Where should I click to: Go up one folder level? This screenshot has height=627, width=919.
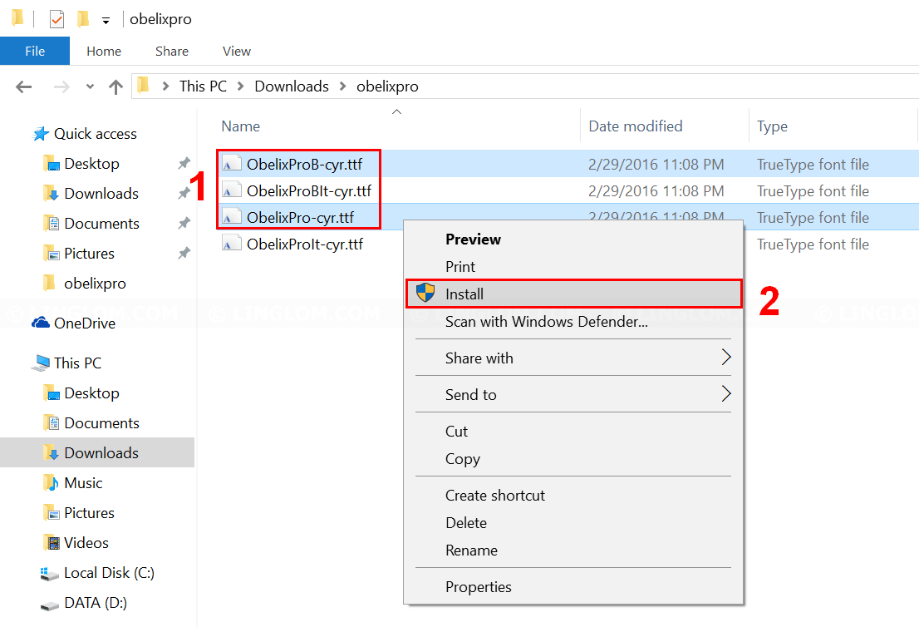click(x=116, y=86)
